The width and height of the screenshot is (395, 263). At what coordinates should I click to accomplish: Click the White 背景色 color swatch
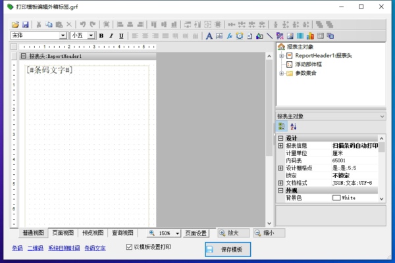336,198
